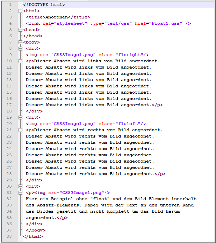Image resolution: width=216 pixels, height=243 pixels.
Task: Click the word angeordnet on line 35
Action: pos(40,218)
